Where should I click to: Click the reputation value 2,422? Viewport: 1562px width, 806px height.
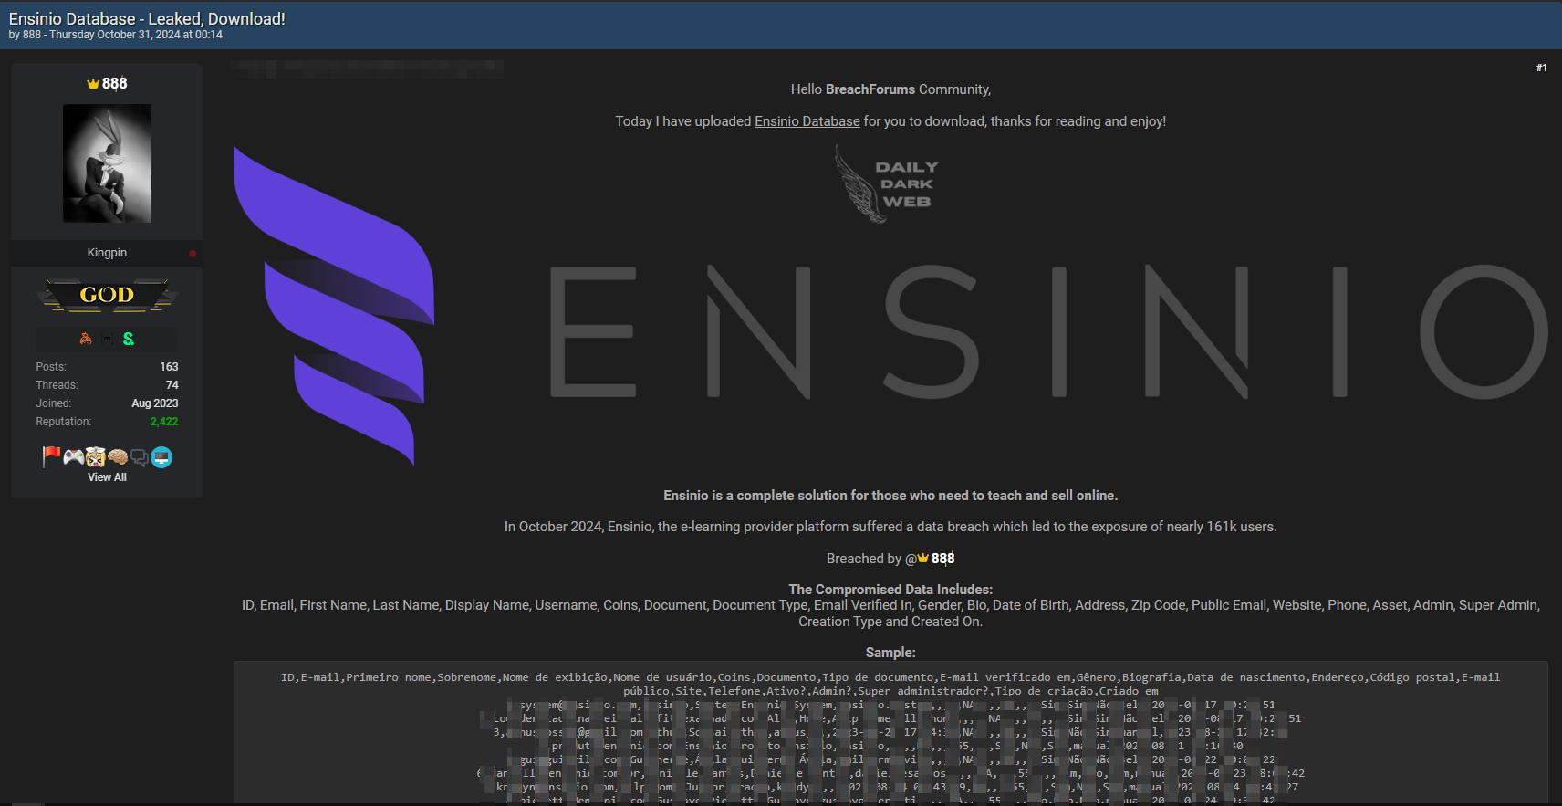(x=164, y=422)
